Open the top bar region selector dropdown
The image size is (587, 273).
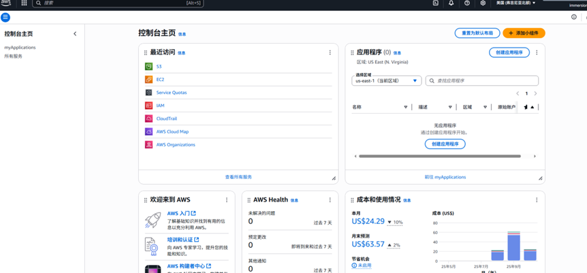tap(515, 3)
